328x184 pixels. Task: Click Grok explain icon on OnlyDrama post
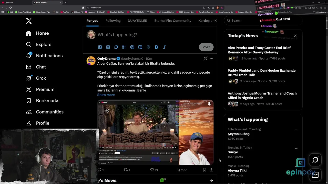pos(205,59)
